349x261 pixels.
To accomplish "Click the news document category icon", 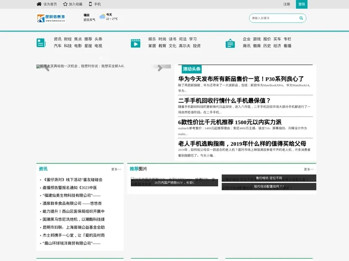I will (41, 43).
